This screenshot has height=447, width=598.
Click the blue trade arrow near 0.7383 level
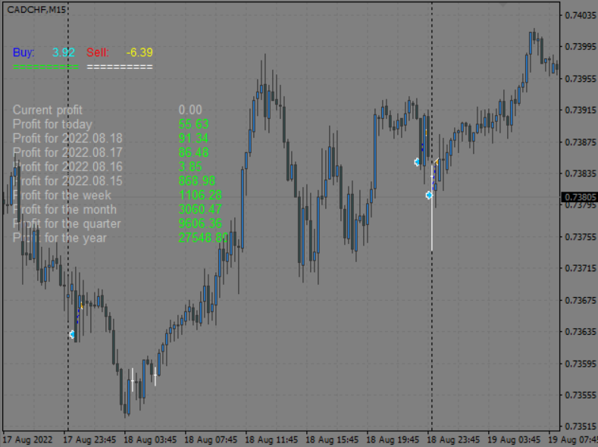tap(417, 162)
